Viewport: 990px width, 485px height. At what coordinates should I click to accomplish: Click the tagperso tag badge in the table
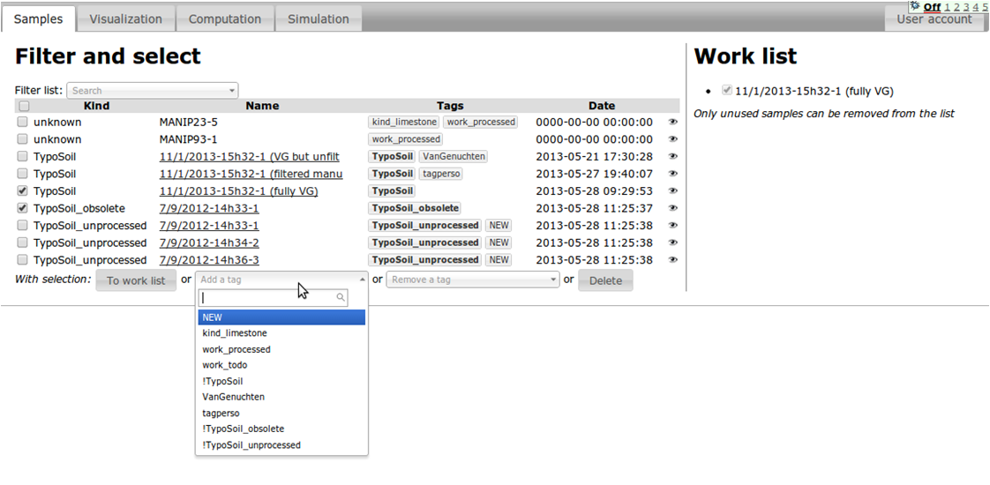[440, 174]
